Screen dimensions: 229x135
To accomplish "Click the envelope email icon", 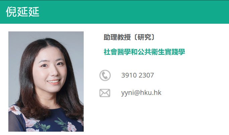I will click(x=105, y=93).
